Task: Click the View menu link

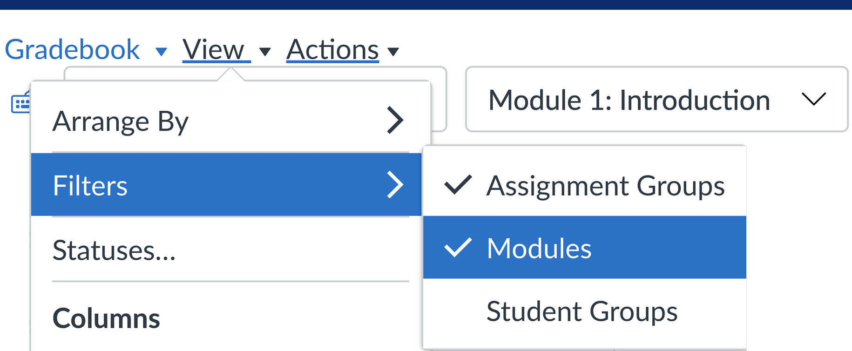Action: click(x=216, y=49)
